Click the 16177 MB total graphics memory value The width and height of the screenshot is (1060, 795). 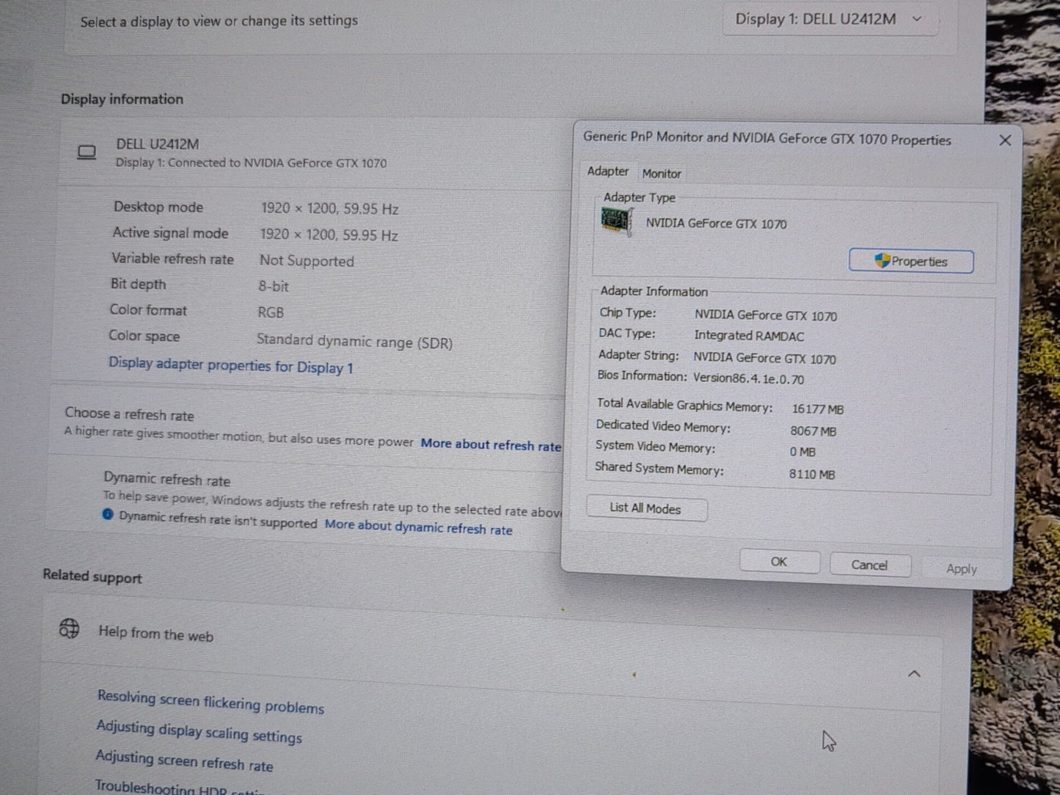(818, 409)
